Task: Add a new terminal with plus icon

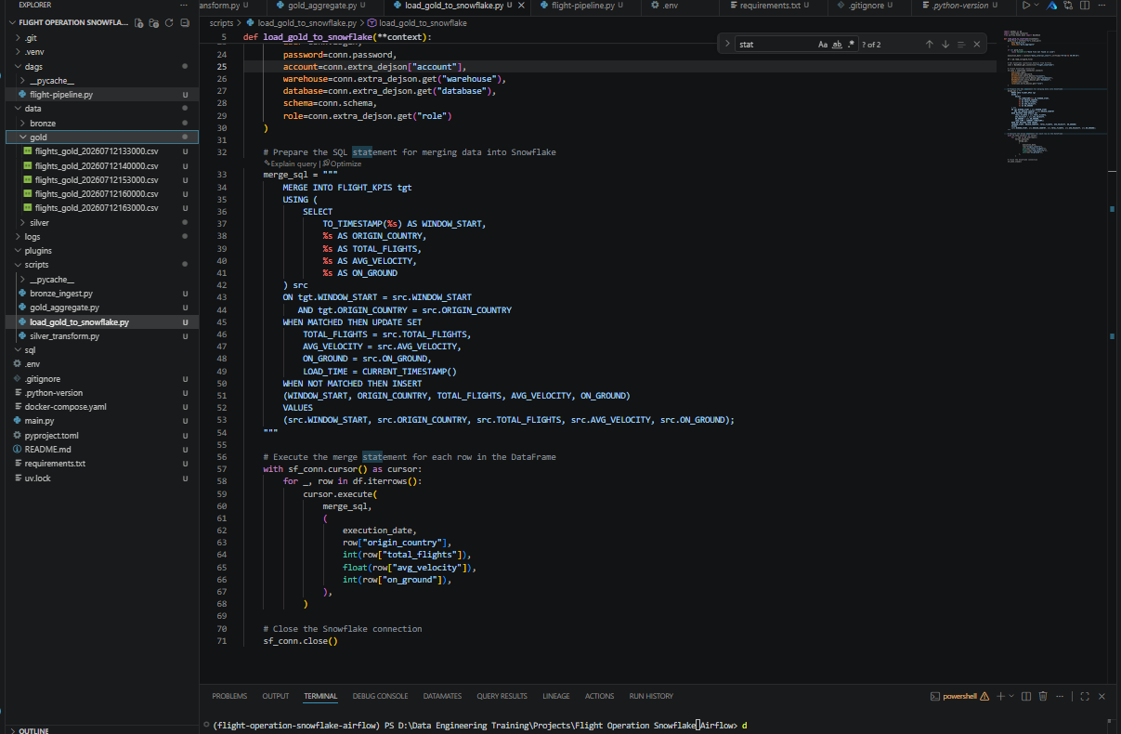Action: coord(1000,696)
